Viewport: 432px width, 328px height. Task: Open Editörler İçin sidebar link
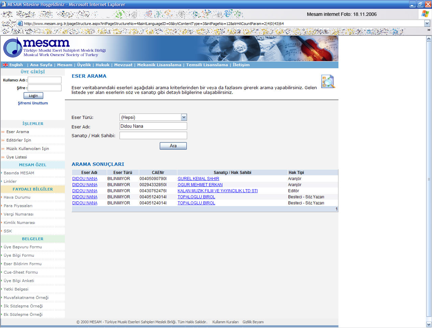click(x=19, y=140)
